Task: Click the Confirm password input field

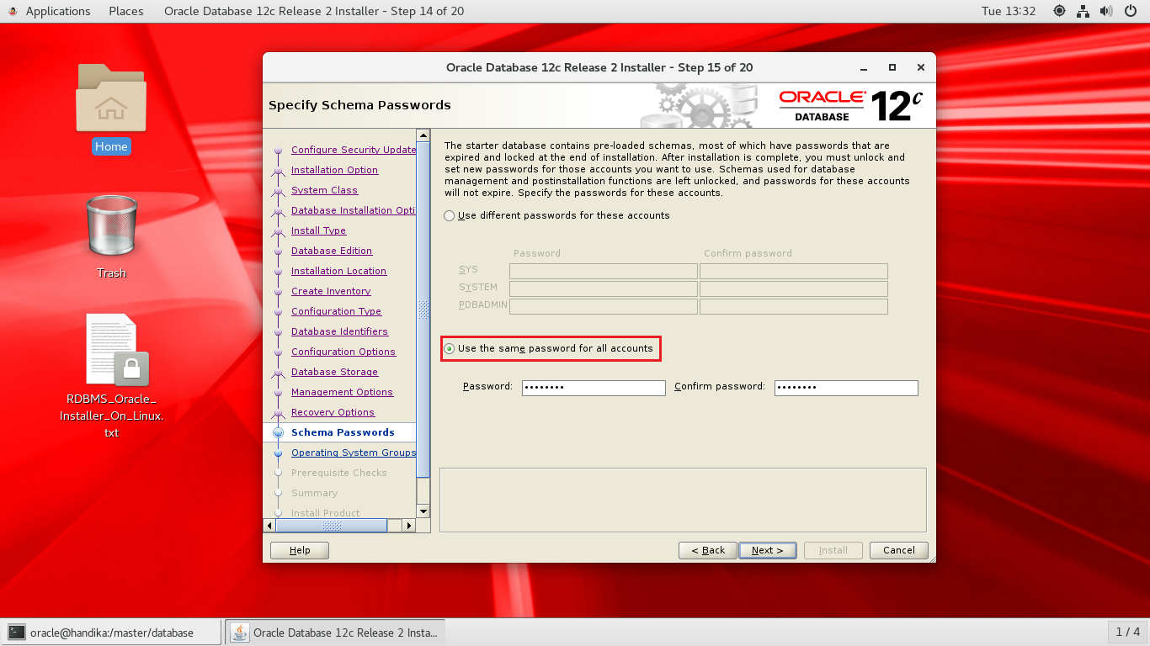Action: [x=846, y=388]
